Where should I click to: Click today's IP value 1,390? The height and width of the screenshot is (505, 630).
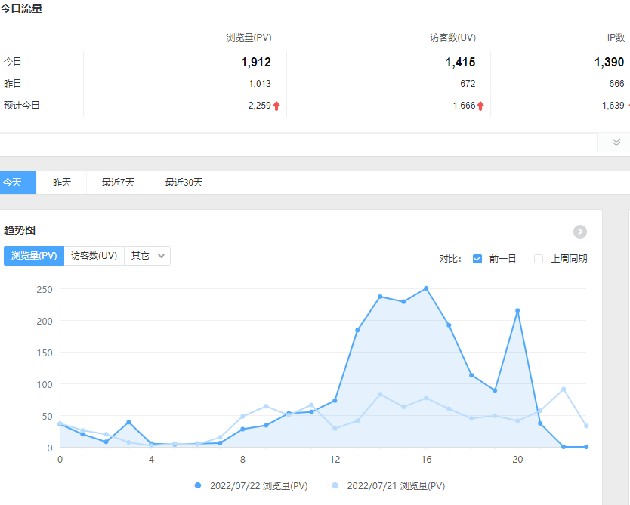coord(609,62)
